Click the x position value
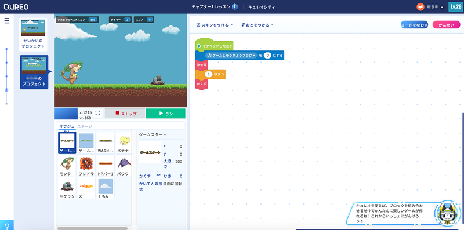 [180, 147]
